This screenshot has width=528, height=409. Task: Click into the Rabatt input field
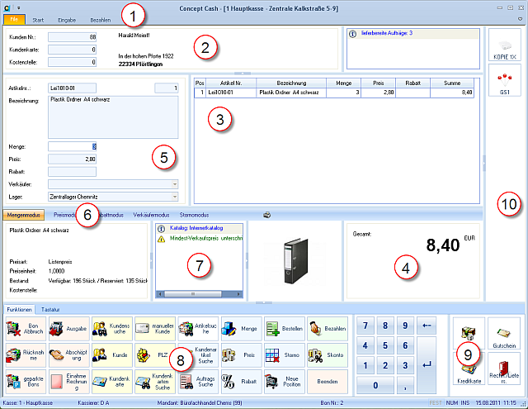pyautogui.click(x=72, y=171)
